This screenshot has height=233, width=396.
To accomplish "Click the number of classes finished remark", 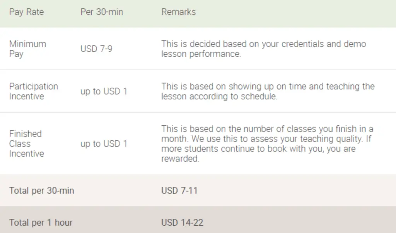I will (267, 144).
